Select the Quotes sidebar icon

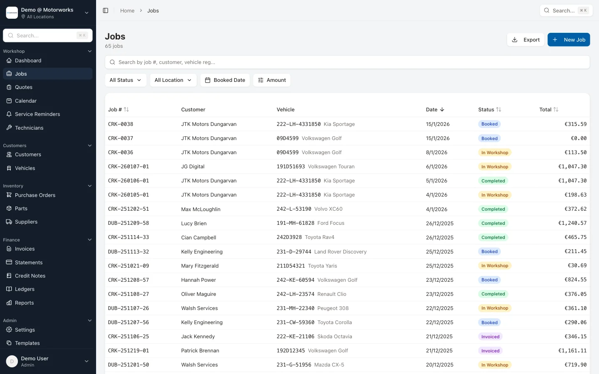pyautogui.click(x=9, y=87)
